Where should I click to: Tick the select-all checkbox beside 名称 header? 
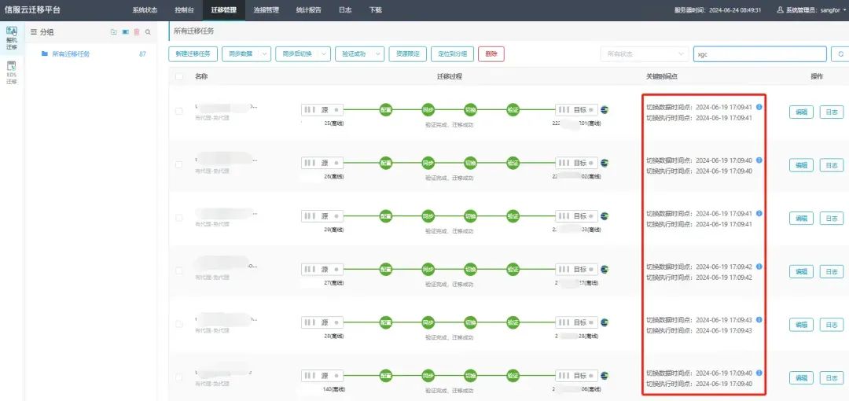coord(179,76)
